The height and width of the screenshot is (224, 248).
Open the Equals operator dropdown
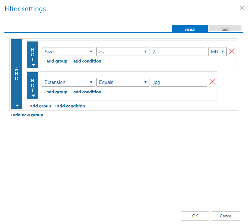coord(123,82)
